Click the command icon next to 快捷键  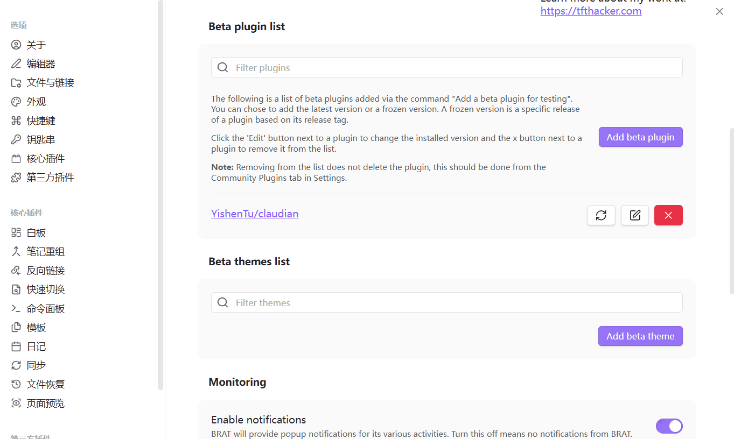tap(16, 121)
